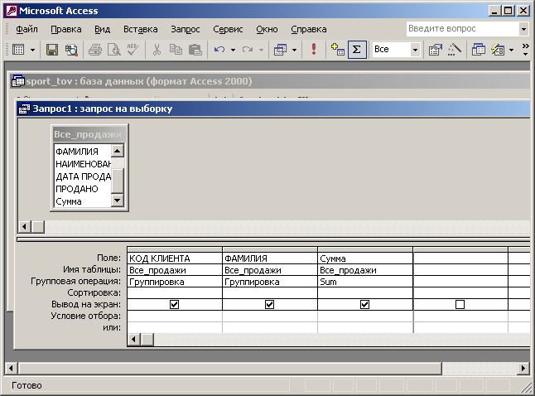Open the Вид menu

coord(103,29)
